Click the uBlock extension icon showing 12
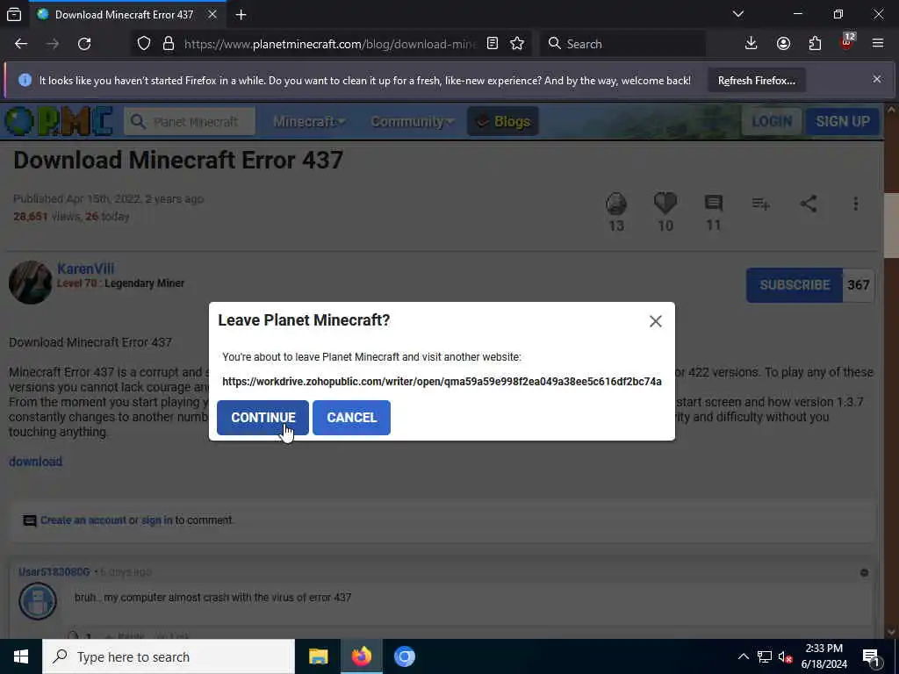Image resolution: width=899 pixels, height=674 pixels. coord(847,42)
